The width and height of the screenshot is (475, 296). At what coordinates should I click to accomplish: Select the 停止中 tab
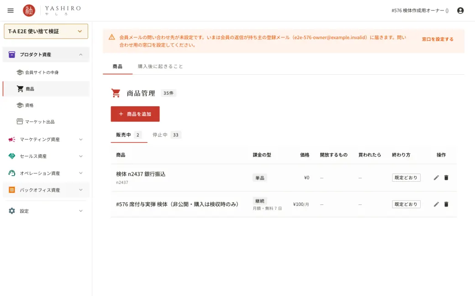click(167, 135)
